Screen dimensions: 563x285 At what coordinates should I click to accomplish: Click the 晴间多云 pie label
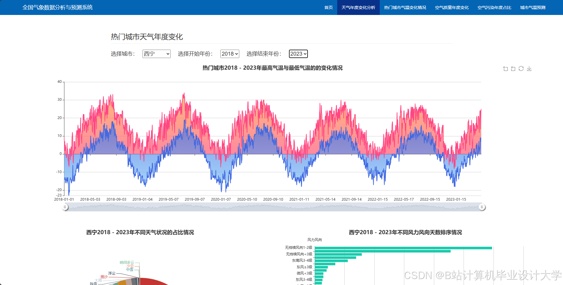(x=127, y=263)
